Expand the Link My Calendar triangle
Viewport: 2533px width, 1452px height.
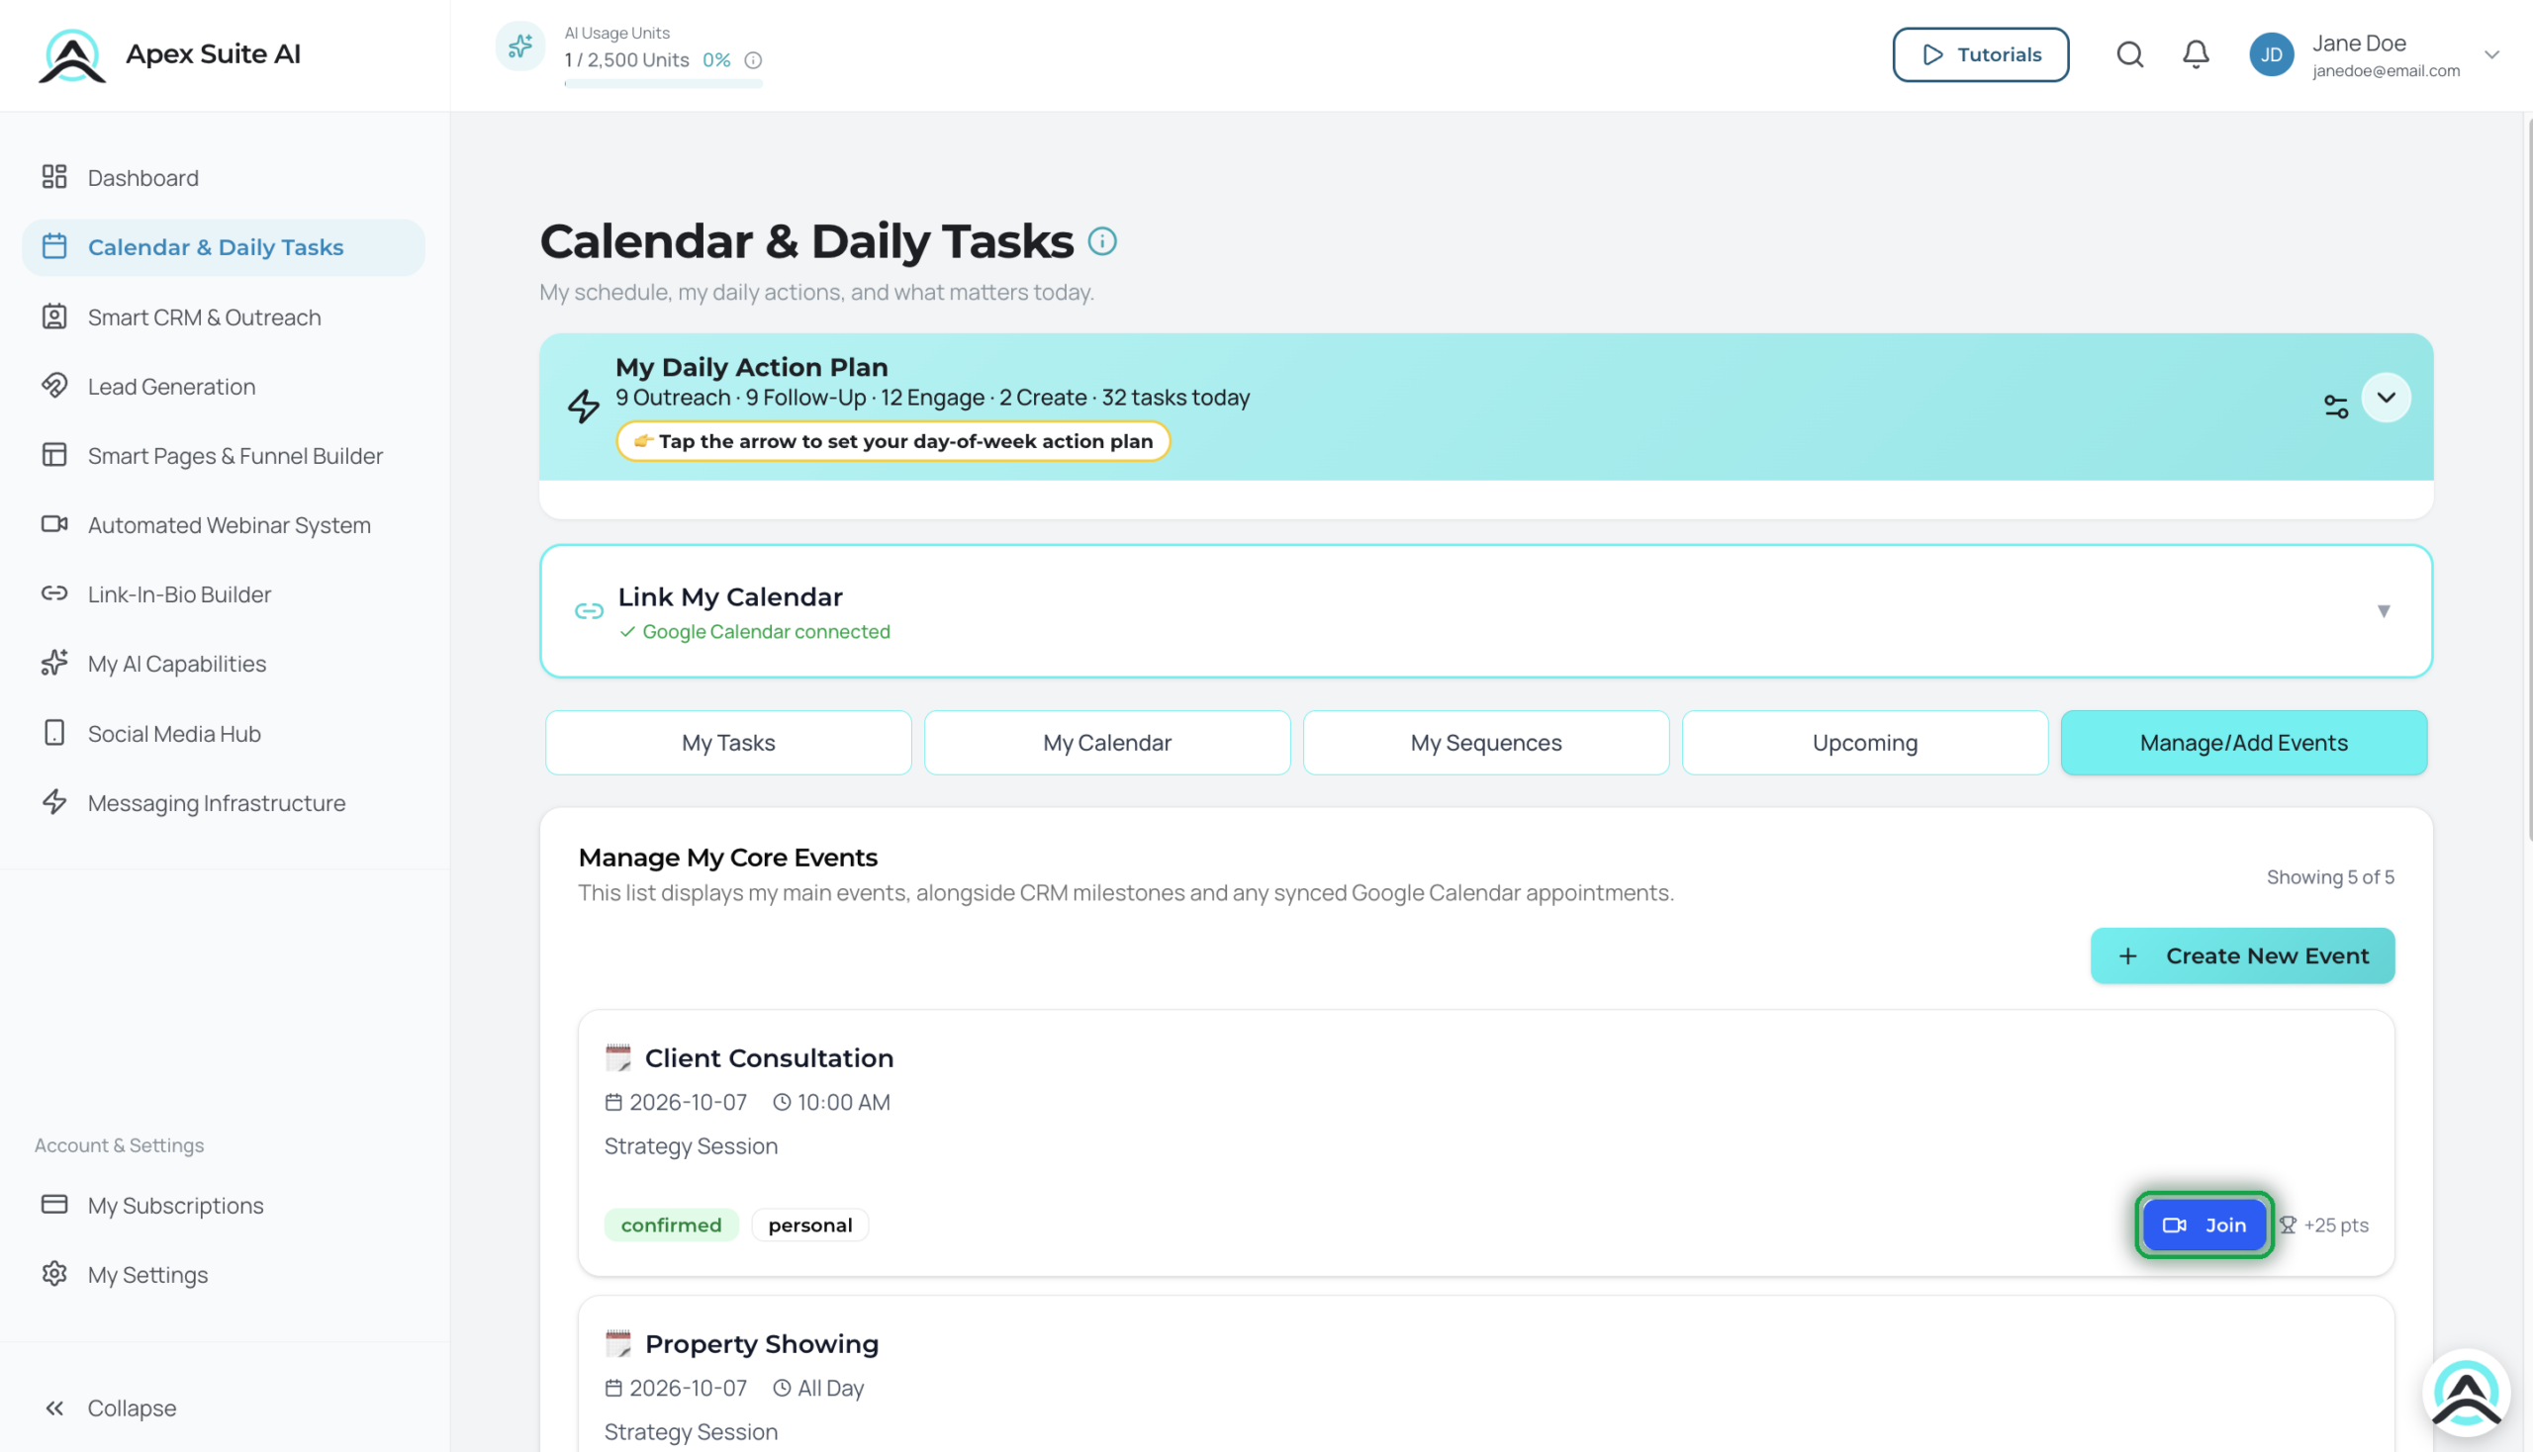[x=2383, y=611]
